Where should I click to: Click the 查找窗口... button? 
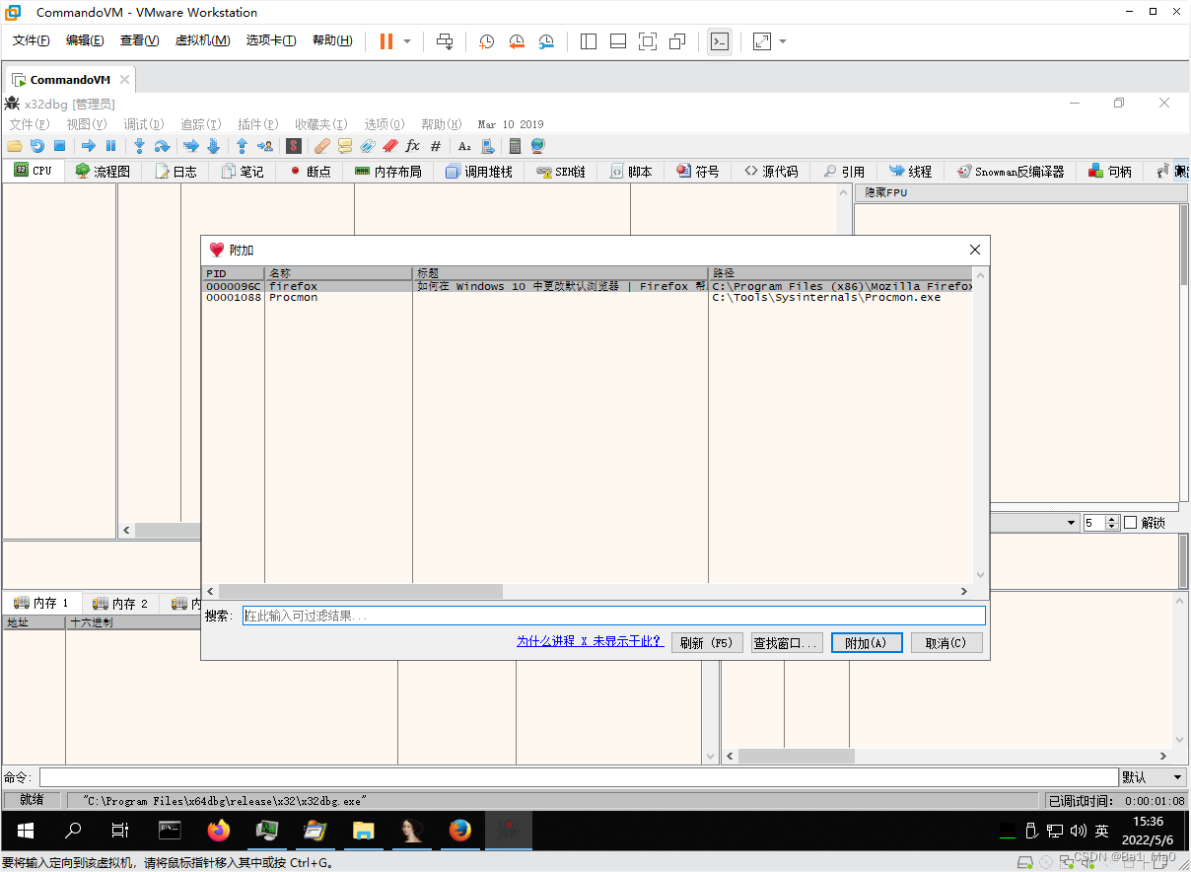pyautogui.click(x=786, y=643)
